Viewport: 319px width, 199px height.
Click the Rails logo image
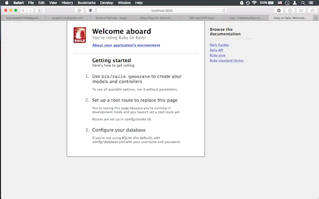point(80,35)
